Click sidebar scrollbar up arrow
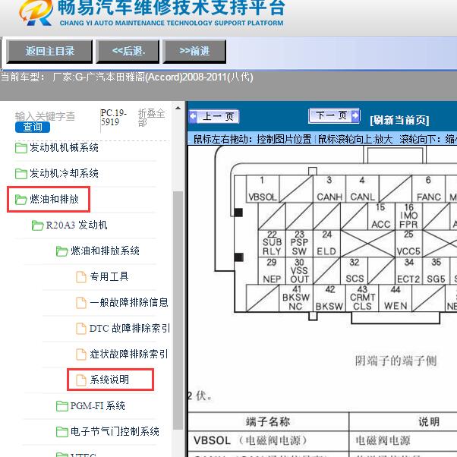The height and width of the screenshot is (457, 457). click(x=178, y=108)
